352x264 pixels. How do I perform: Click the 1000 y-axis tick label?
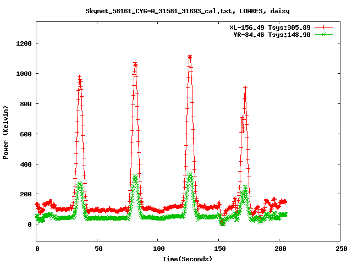tap(24, 74)
